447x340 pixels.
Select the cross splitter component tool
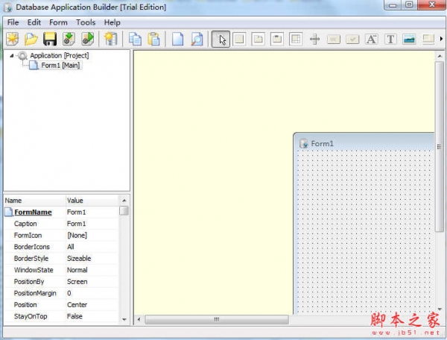(314, 39)
